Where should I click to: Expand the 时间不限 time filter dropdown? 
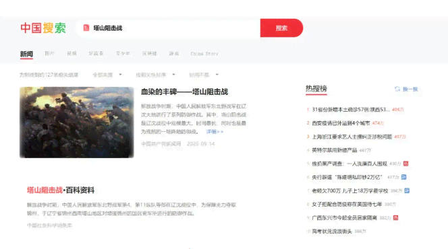pos(204,75)
